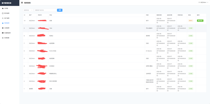Click the 已归还 tag in the 时间简史 row

(x=191, y=66)
